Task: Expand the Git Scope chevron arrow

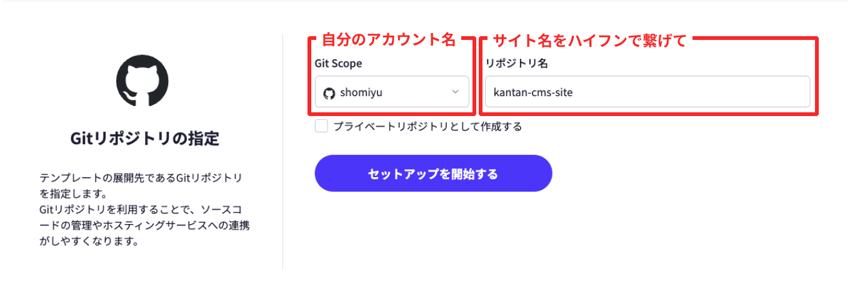Action: [455, 92]
